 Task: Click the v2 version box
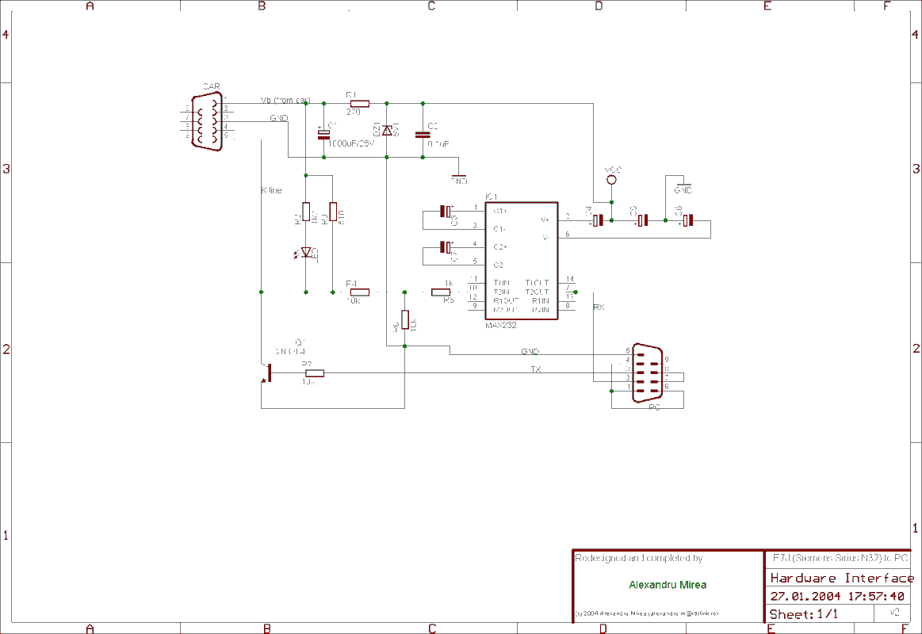click(894, 613)
